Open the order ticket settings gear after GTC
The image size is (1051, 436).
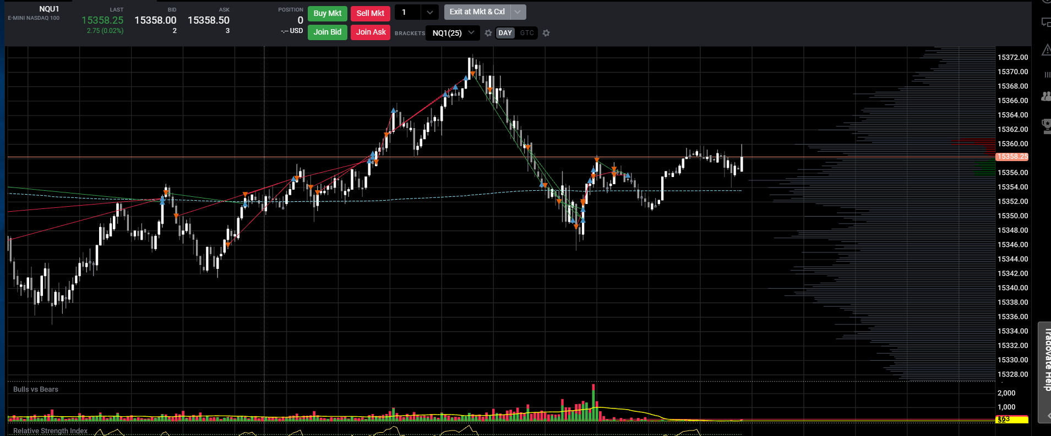[x=546, y=33]
